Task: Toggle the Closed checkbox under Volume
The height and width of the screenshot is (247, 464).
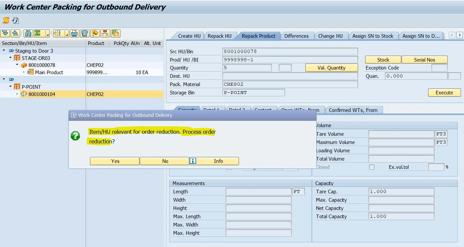Action: pos(372,167)
